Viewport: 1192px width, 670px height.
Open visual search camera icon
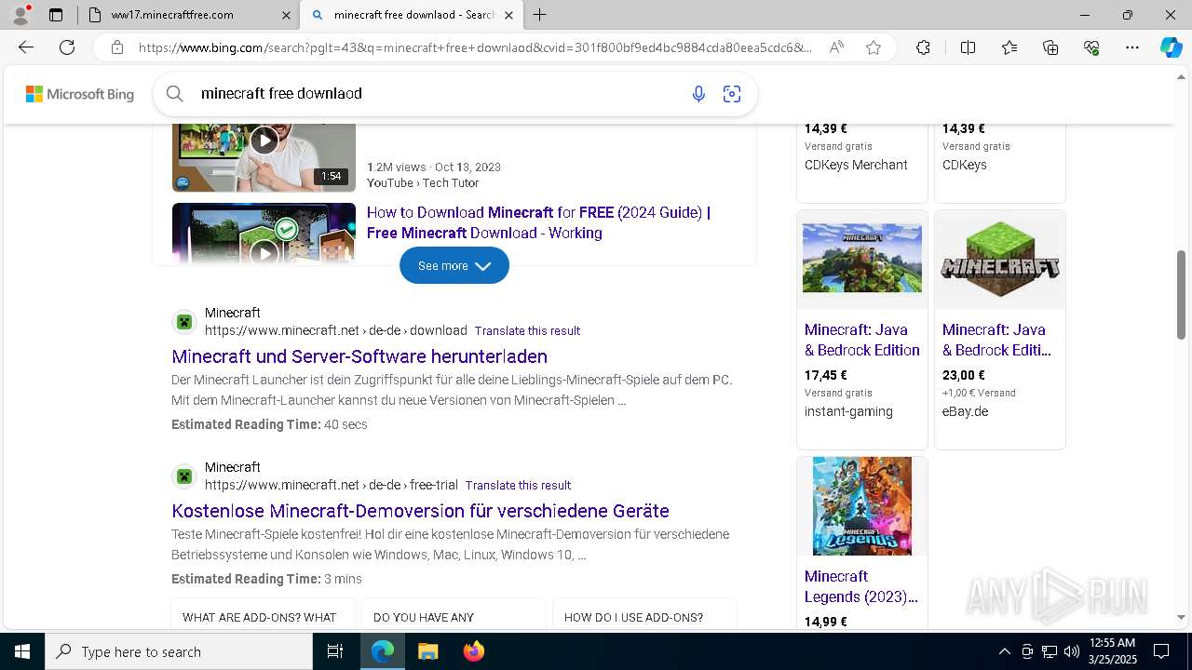click(x=732, y=93)
